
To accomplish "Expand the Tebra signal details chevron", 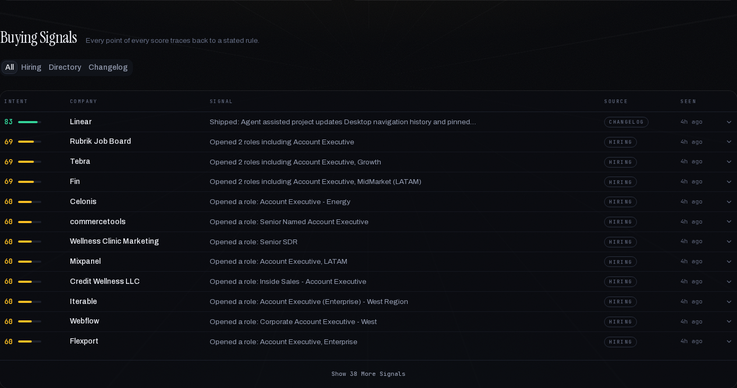I will (729, 162).
